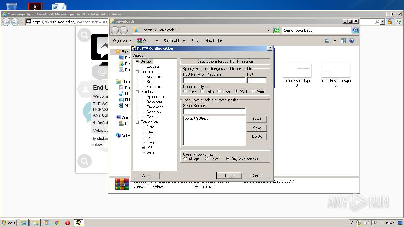Open the Telnet category in tree

pos(151,137)
